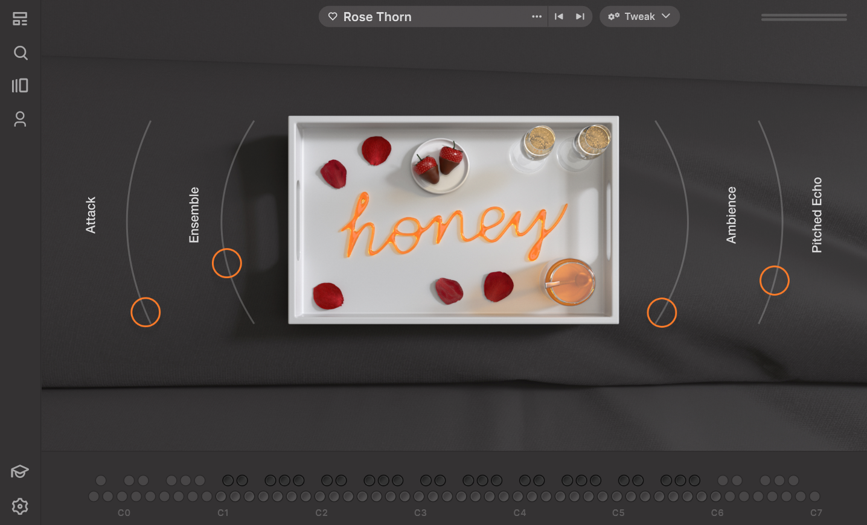Click the Ambience arc slider knob

click(662, 313)
